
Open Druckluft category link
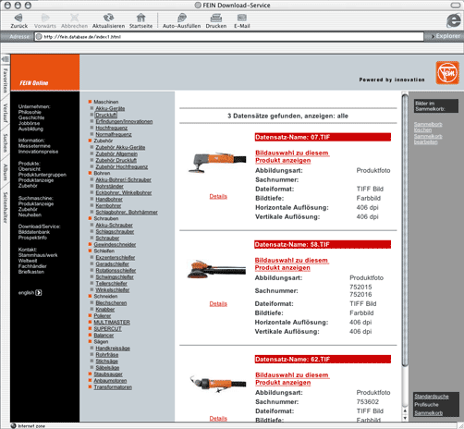[x=106, y=115]
